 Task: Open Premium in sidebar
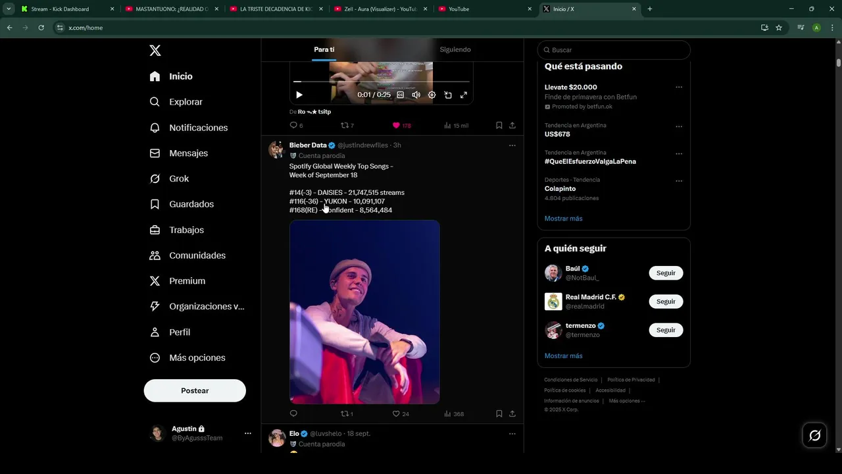178,281
